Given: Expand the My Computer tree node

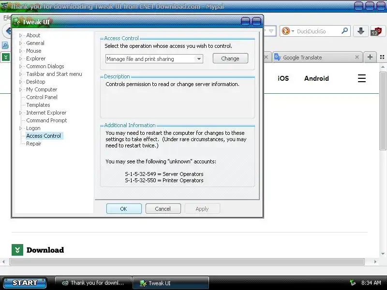Looking at the screenshot, I should [x=20, y=89].
